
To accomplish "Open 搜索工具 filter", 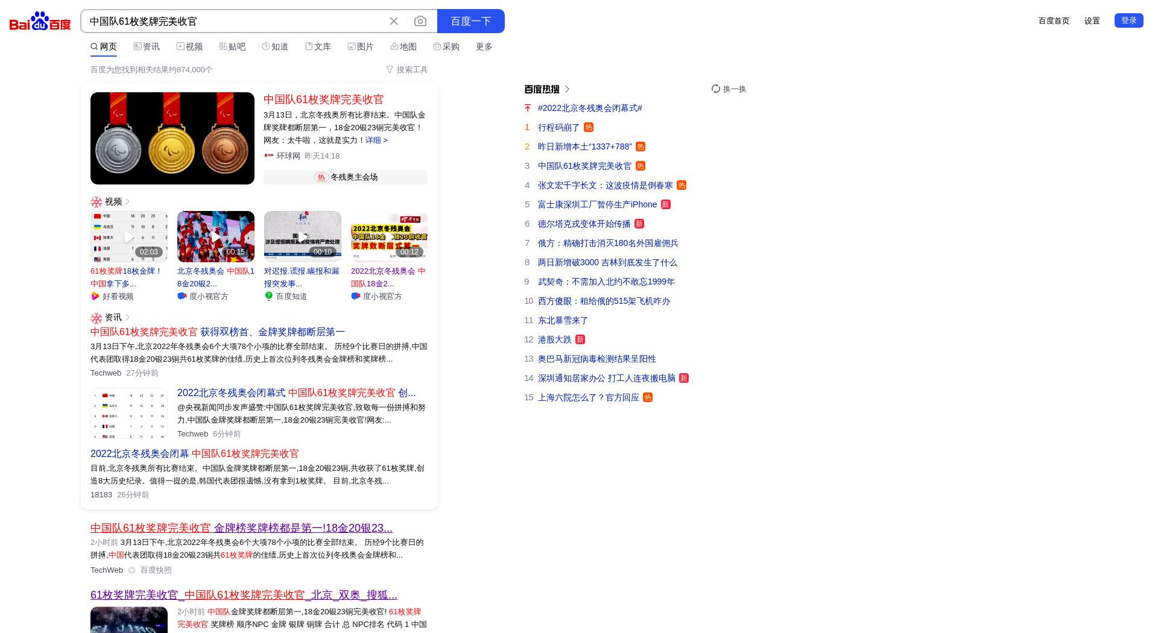I will (407, 70).
